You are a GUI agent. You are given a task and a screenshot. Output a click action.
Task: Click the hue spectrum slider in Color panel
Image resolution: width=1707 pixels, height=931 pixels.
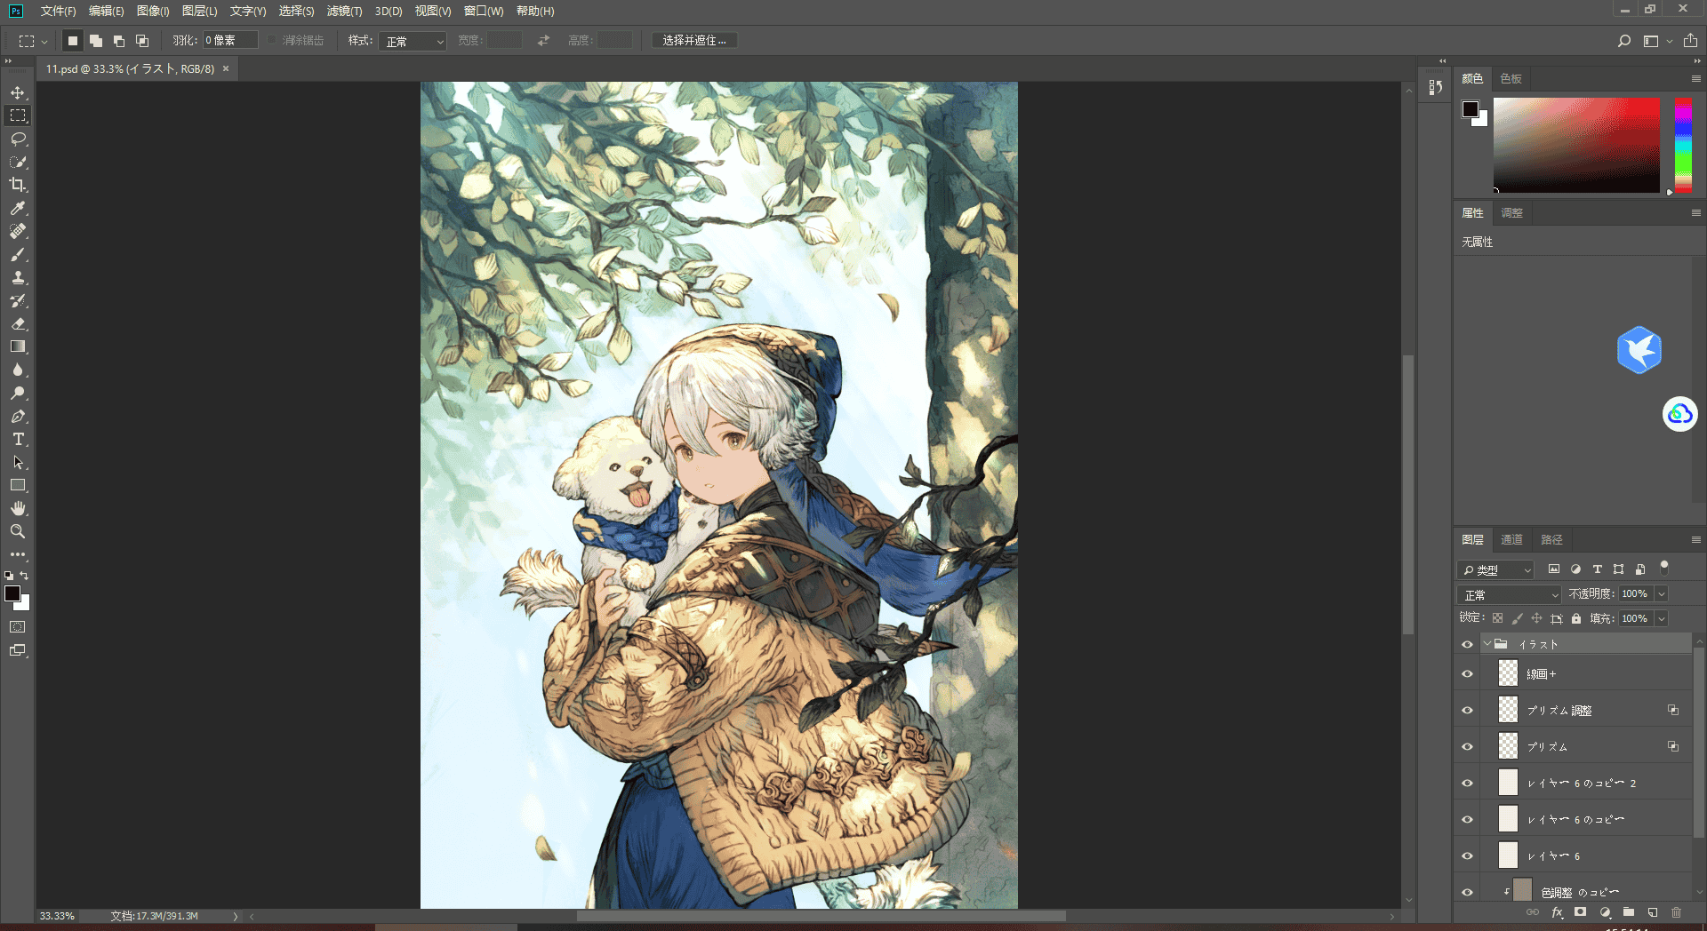pos(1683,145)
